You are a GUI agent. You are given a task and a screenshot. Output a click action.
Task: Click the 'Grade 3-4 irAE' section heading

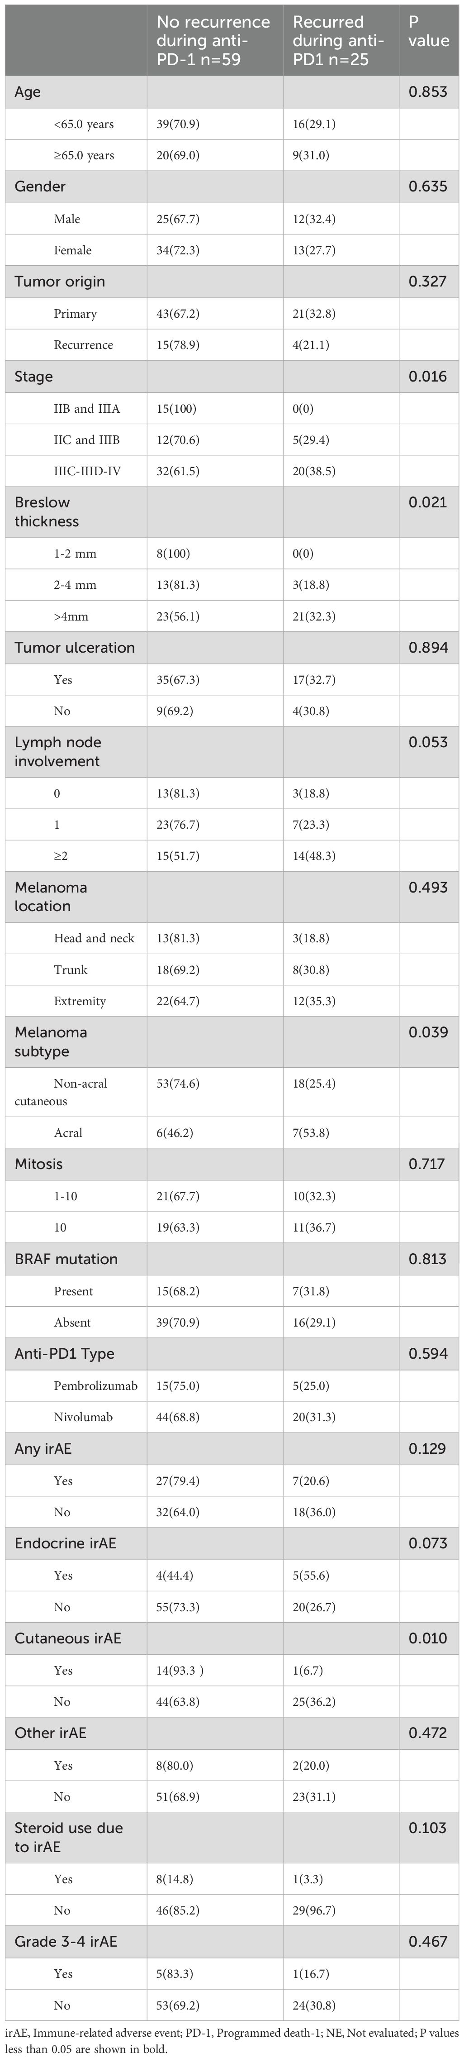[66, 1941]
